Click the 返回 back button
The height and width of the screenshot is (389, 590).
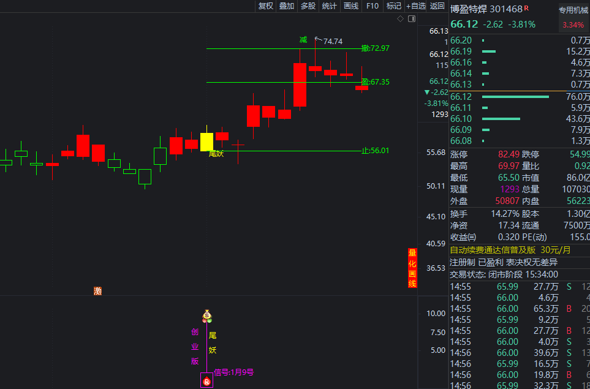(437, 6)
